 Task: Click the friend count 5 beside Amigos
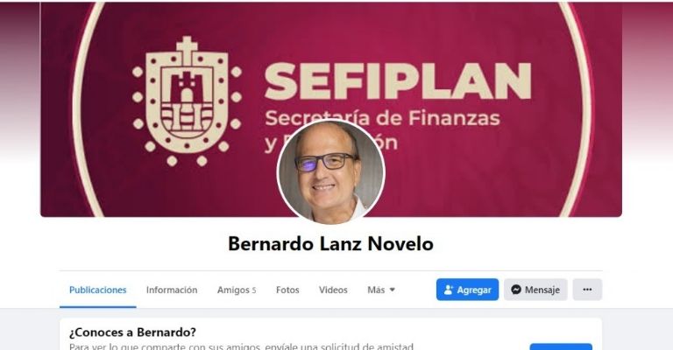click(253, 290)
